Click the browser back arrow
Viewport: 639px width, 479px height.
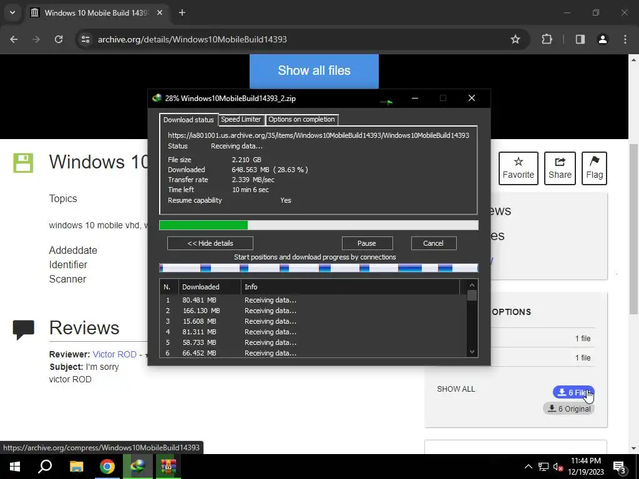[x=14, y=39]
